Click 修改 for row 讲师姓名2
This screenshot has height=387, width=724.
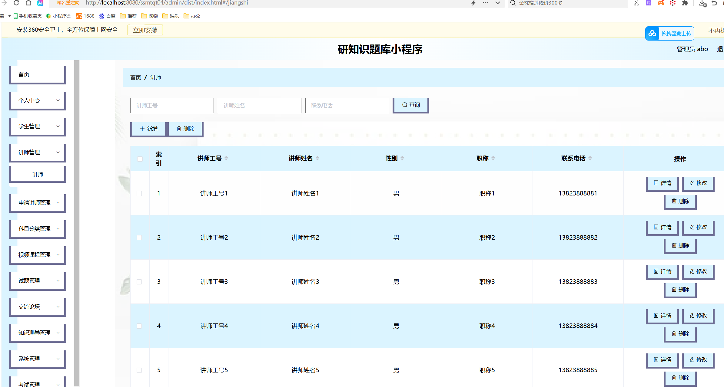[x=698, y=228]
